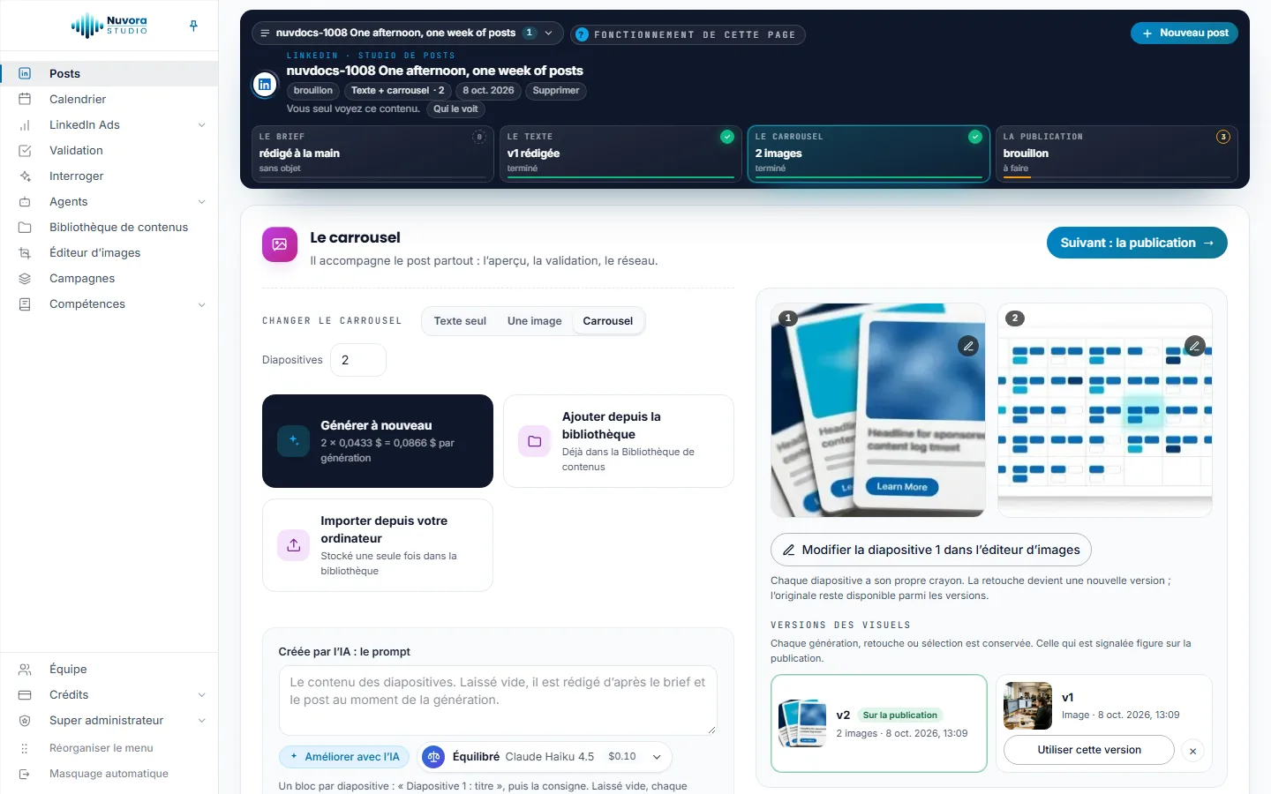Screen dimensions: 1271x794
Task: Open the Le texte step
Action: tap(620, 154)
